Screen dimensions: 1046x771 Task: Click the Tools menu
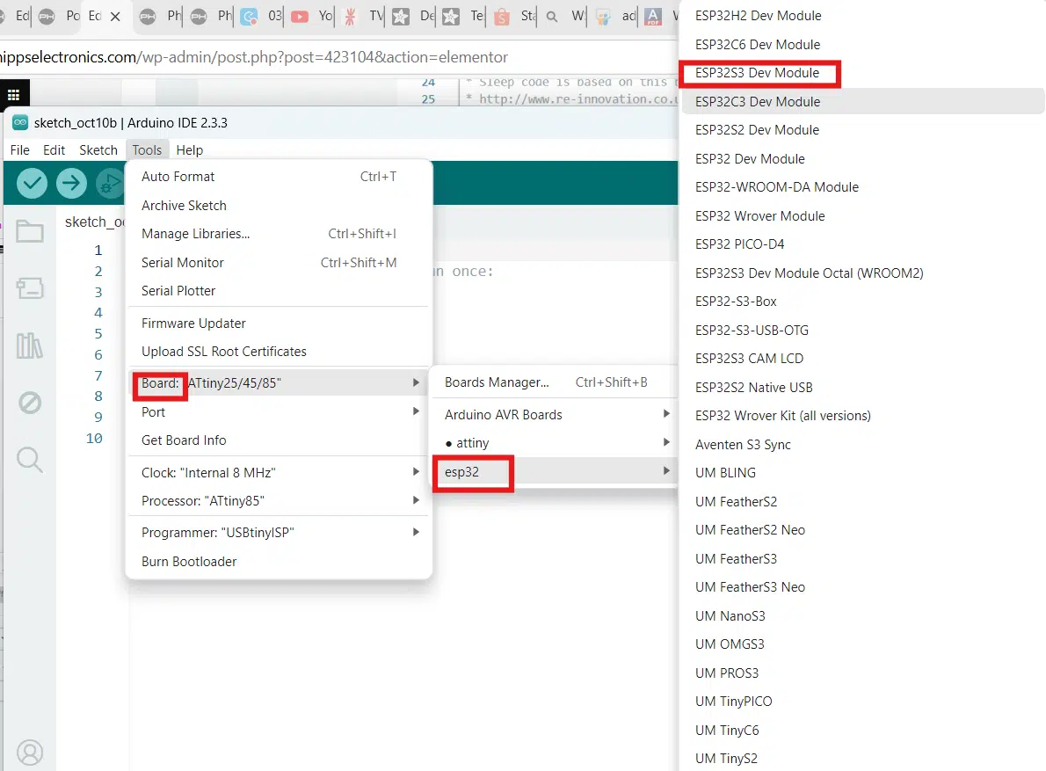147,150
